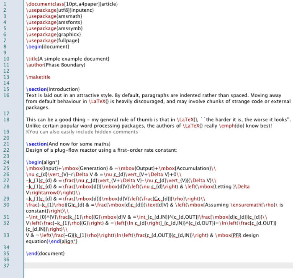This screenshot has height=278, width=293.
Task: Click the \usepackage{graphicx} line
Action: coord(54,35)
